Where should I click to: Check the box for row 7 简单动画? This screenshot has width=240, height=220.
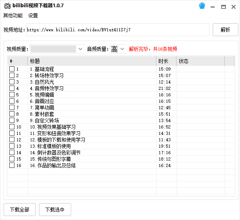[12, 108]
